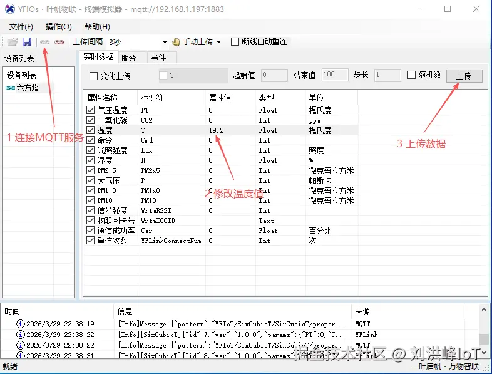Screen dimensions: 492x374
Task: Select the 22:38:19 log entry
Action: tap(240, 324)
